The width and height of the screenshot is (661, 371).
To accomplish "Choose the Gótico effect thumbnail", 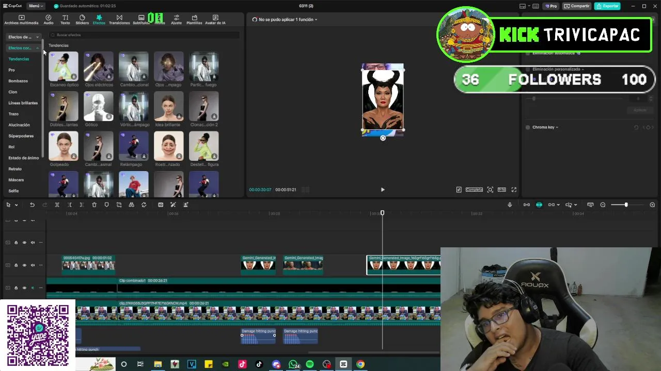I will pyautogui.click(x=99, y=106).
